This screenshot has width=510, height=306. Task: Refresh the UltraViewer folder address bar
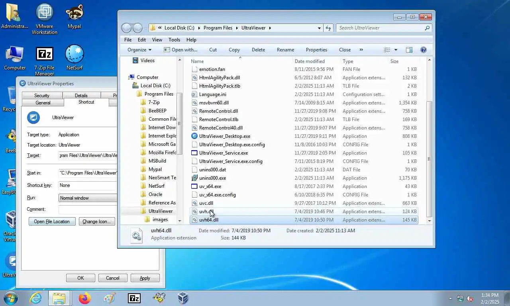(328, 28)
